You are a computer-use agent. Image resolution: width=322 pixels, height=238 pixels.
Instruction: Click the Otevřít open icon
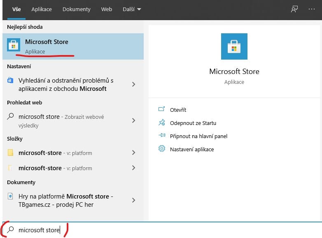(x=161, y=109)
